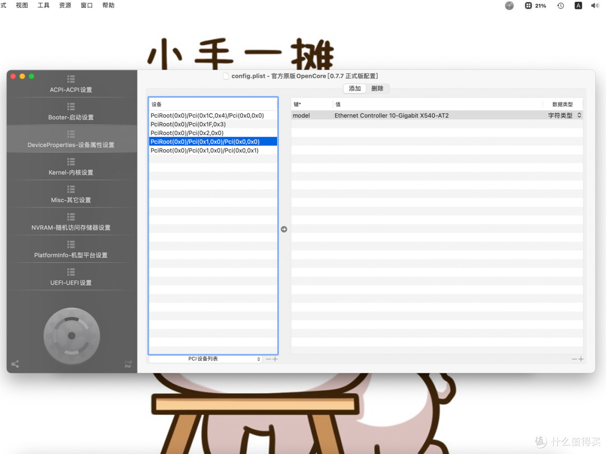Open the Misc-其它设置 sidebar section
This screenshot has height=454, width=606.
(71, 194)
